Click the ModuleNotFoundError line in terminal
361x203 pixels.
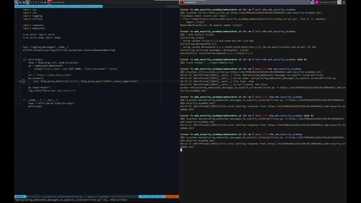point(212,25)
